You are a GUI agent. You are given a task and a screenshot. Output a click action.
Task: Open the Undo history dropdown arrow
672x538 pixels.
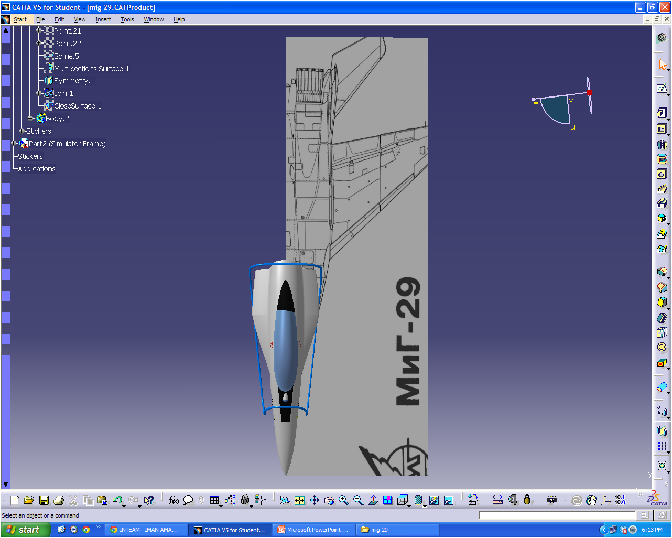124,505
